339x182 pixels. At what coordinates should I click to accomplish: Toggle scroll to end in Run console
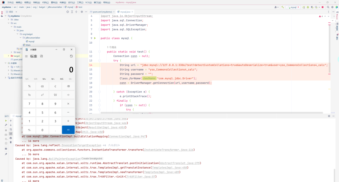click(11, 133)
